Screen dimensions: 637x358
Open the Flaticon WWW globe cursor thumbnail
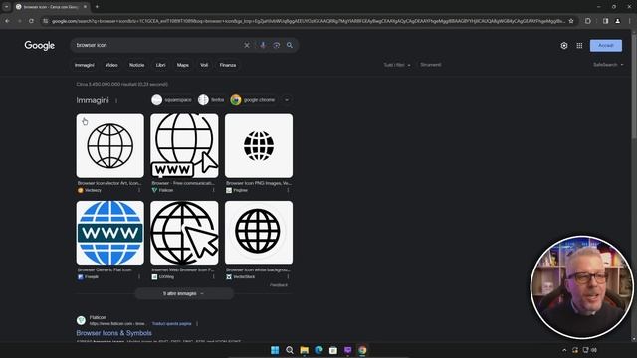point(184,146)
